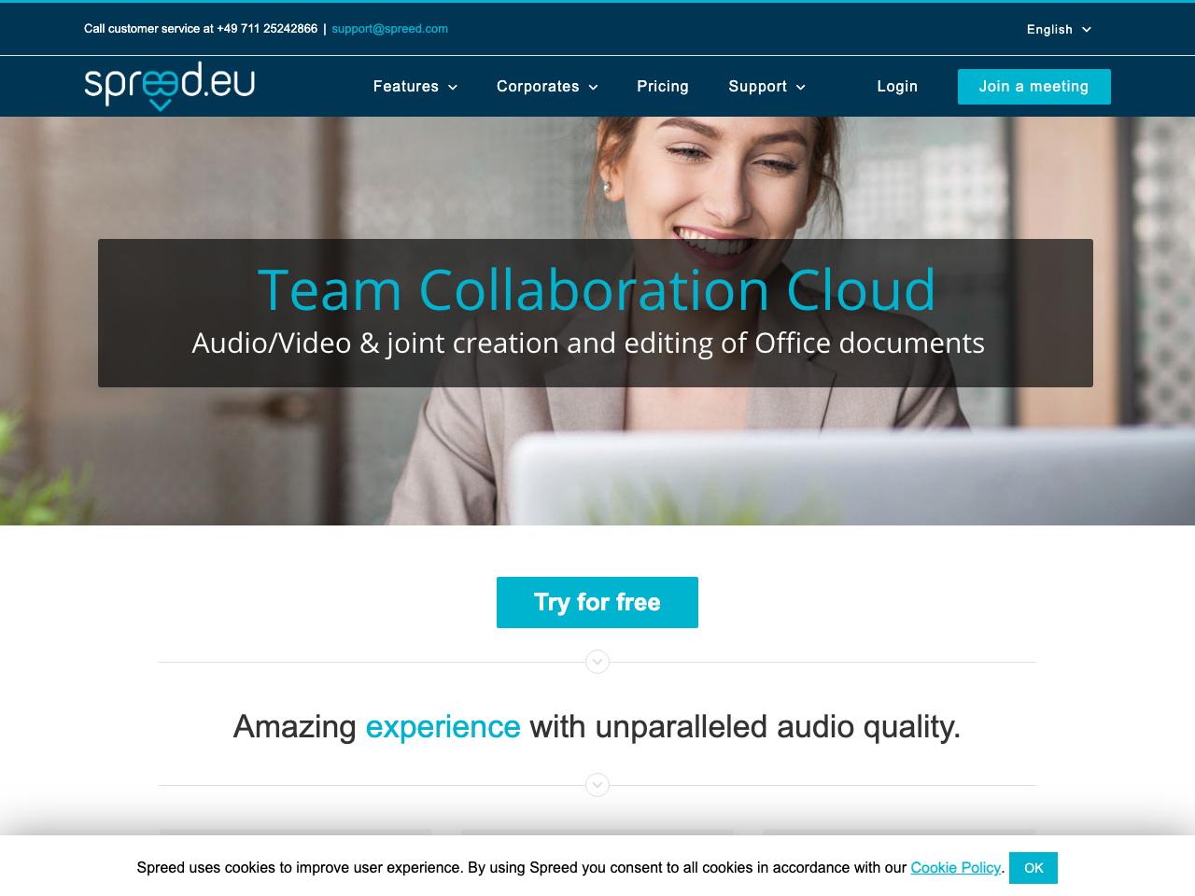Click the customer service phone number text
Image resolution: width=1195 pixels, height=896 pixels.
266,29
